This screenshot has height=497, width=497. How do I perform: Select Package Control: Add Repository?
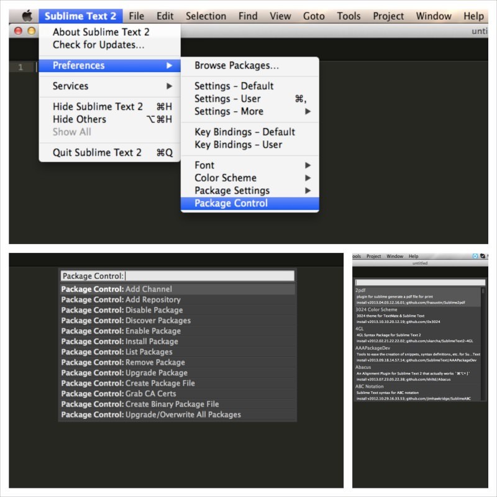tap(178, 299)
